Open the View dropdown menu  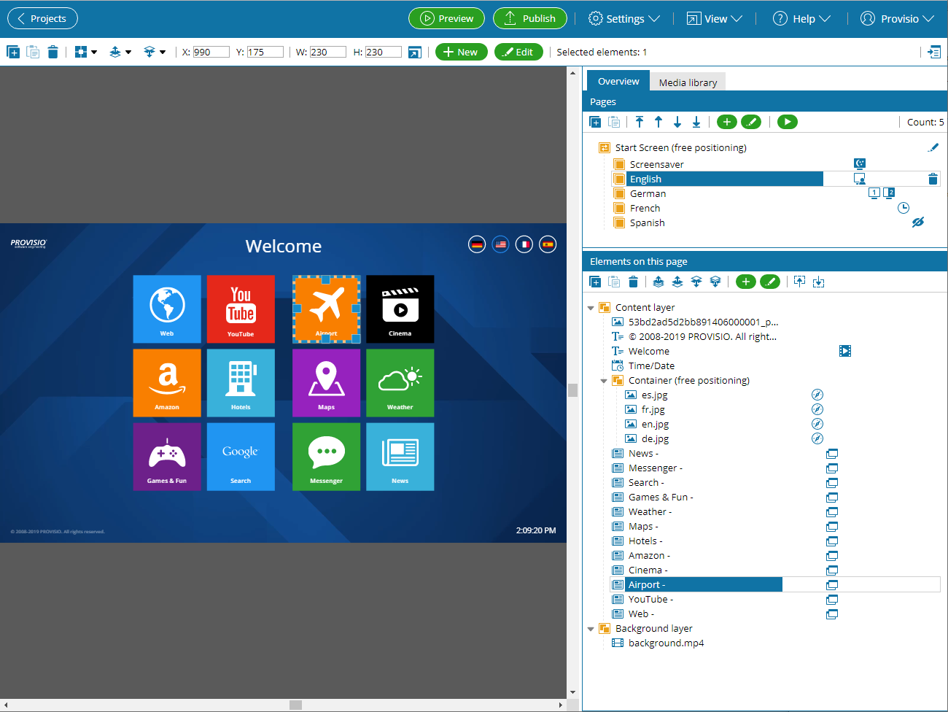pyautogui.click(x=715, y=18)
